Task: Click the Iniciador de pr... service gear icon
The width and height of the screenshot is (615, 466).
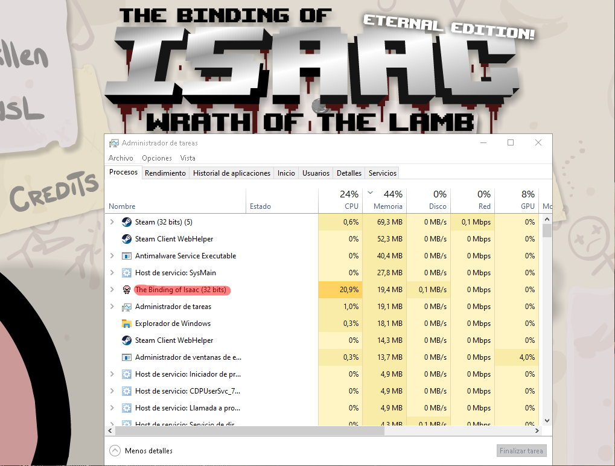Action: pyautogui.click(x=126, y=374)
